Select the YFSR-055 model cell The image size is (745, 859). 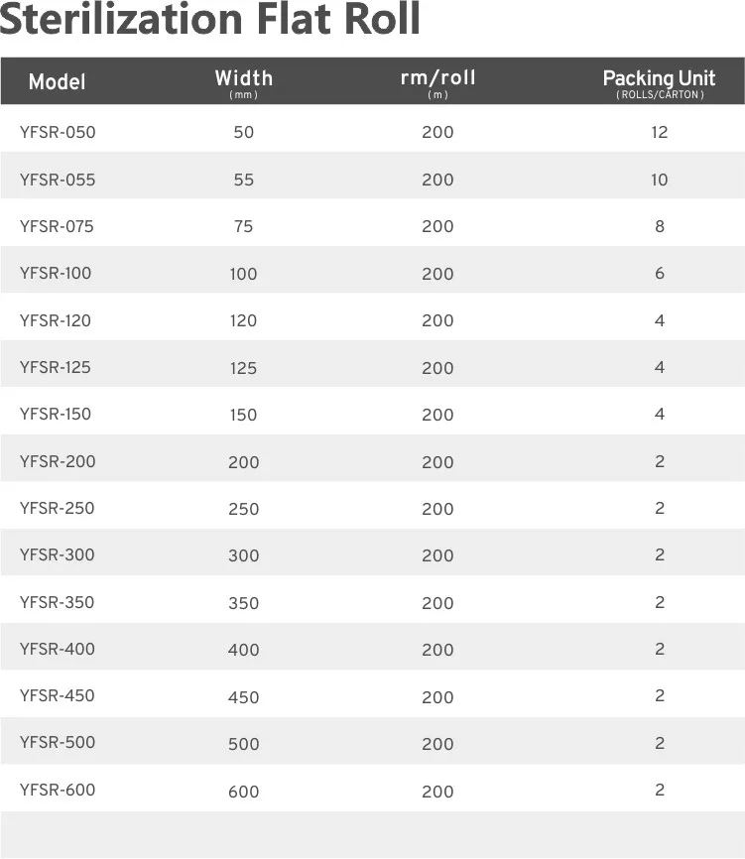coord(58,180)
